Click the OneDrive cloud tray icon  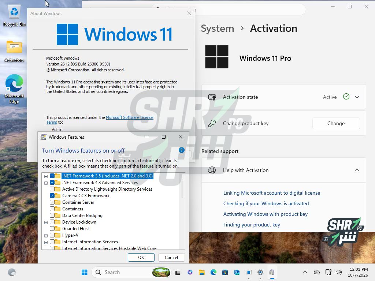point(317,272)
